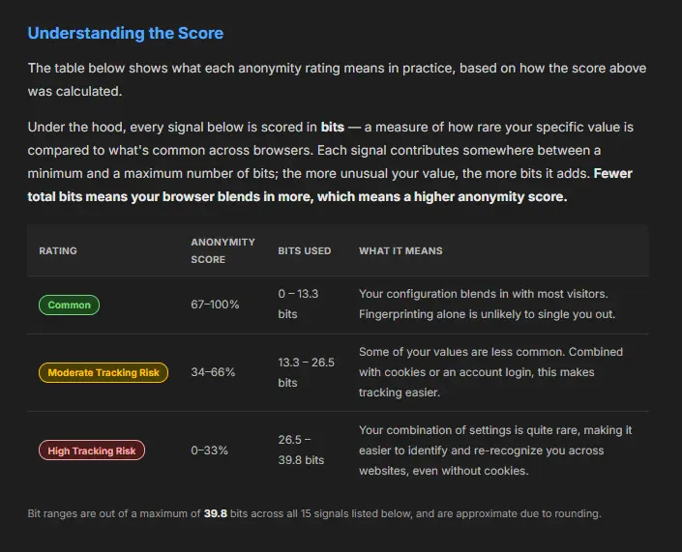Select the WHAT IT MEANS column header
682x552 pixels.
400,250
